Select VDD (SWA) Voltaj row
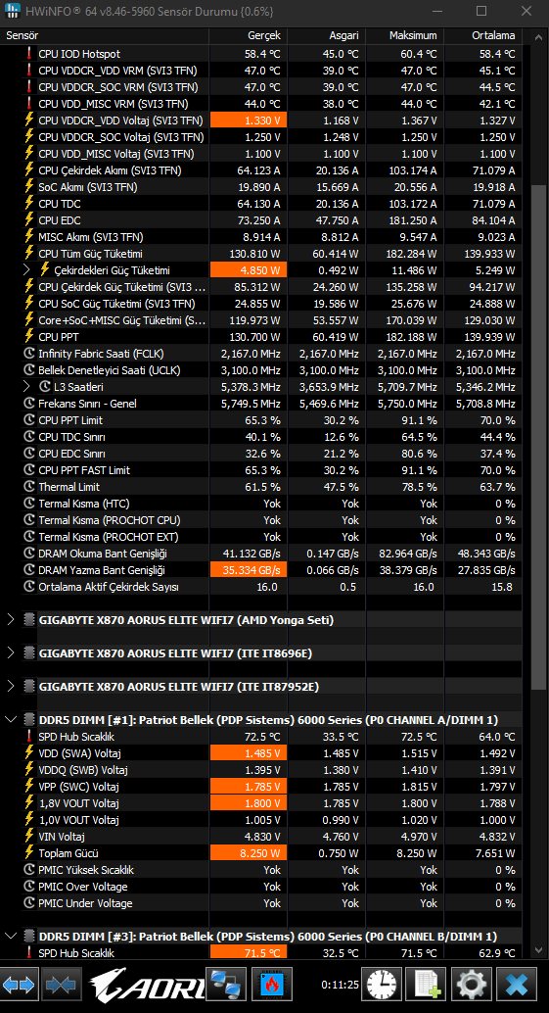549x1013 pixels. (261, 753)
